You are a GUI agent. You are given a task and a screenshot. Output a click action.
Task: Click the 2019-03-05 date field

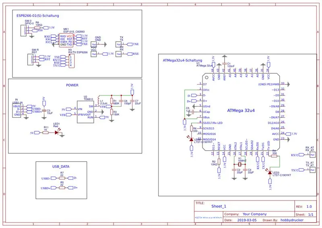click(247, 220)
